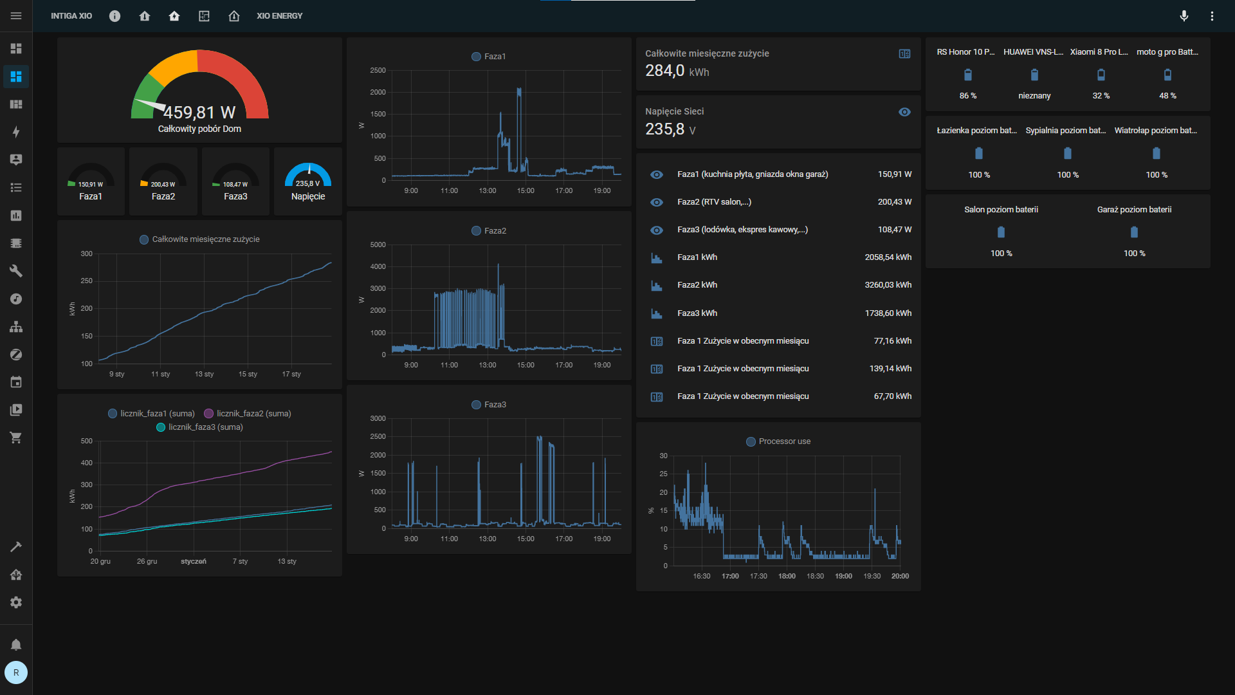The height and width of the screenshot is (695, 1235).
Task: Open user profile avatar R
Action: 16,672
